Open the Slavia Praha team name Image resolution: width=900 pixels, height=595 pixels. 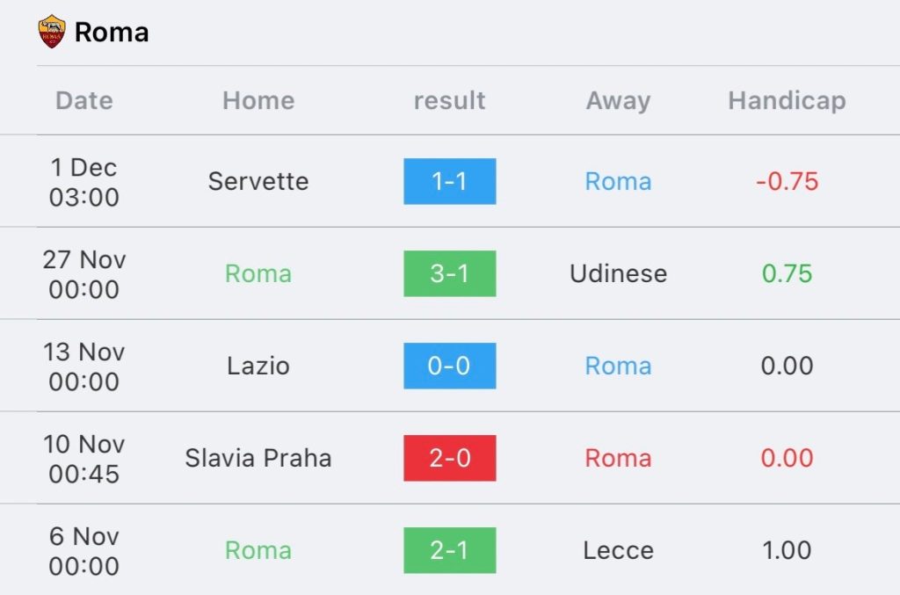point(258,458)
